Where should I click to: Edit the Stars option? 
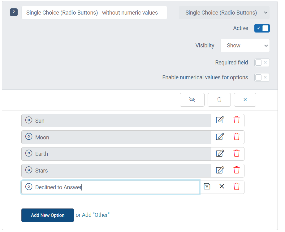click(x=220, y=170)
